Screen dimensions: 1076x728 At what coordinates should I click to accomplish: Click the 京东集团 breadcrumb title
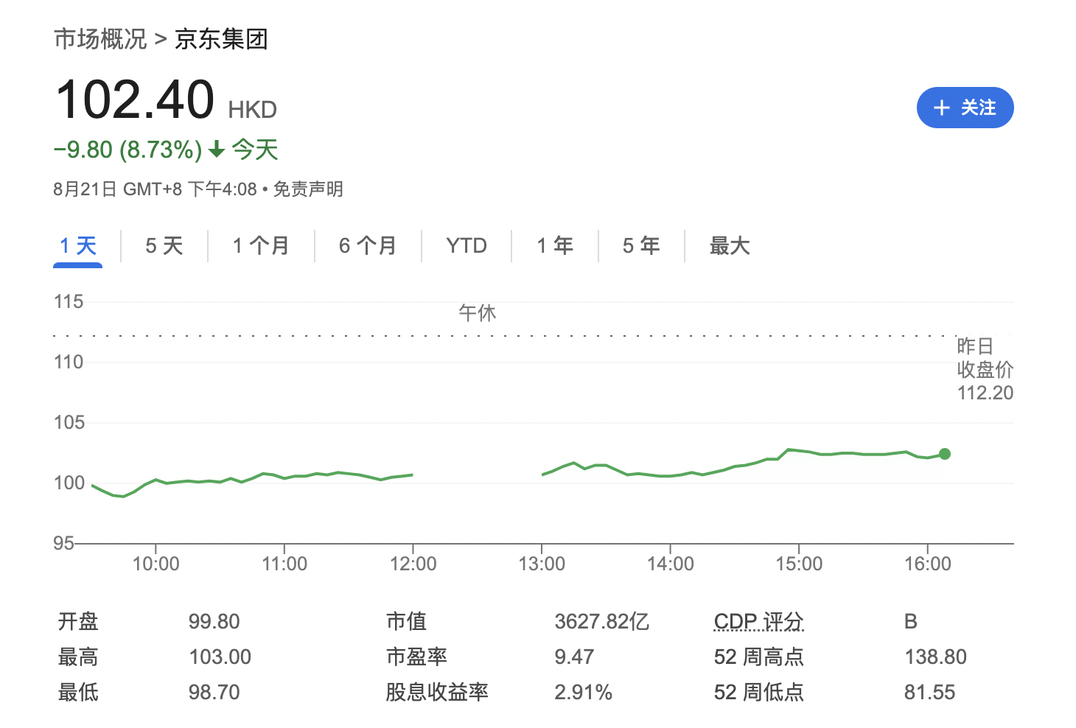[x=221, y=39]
